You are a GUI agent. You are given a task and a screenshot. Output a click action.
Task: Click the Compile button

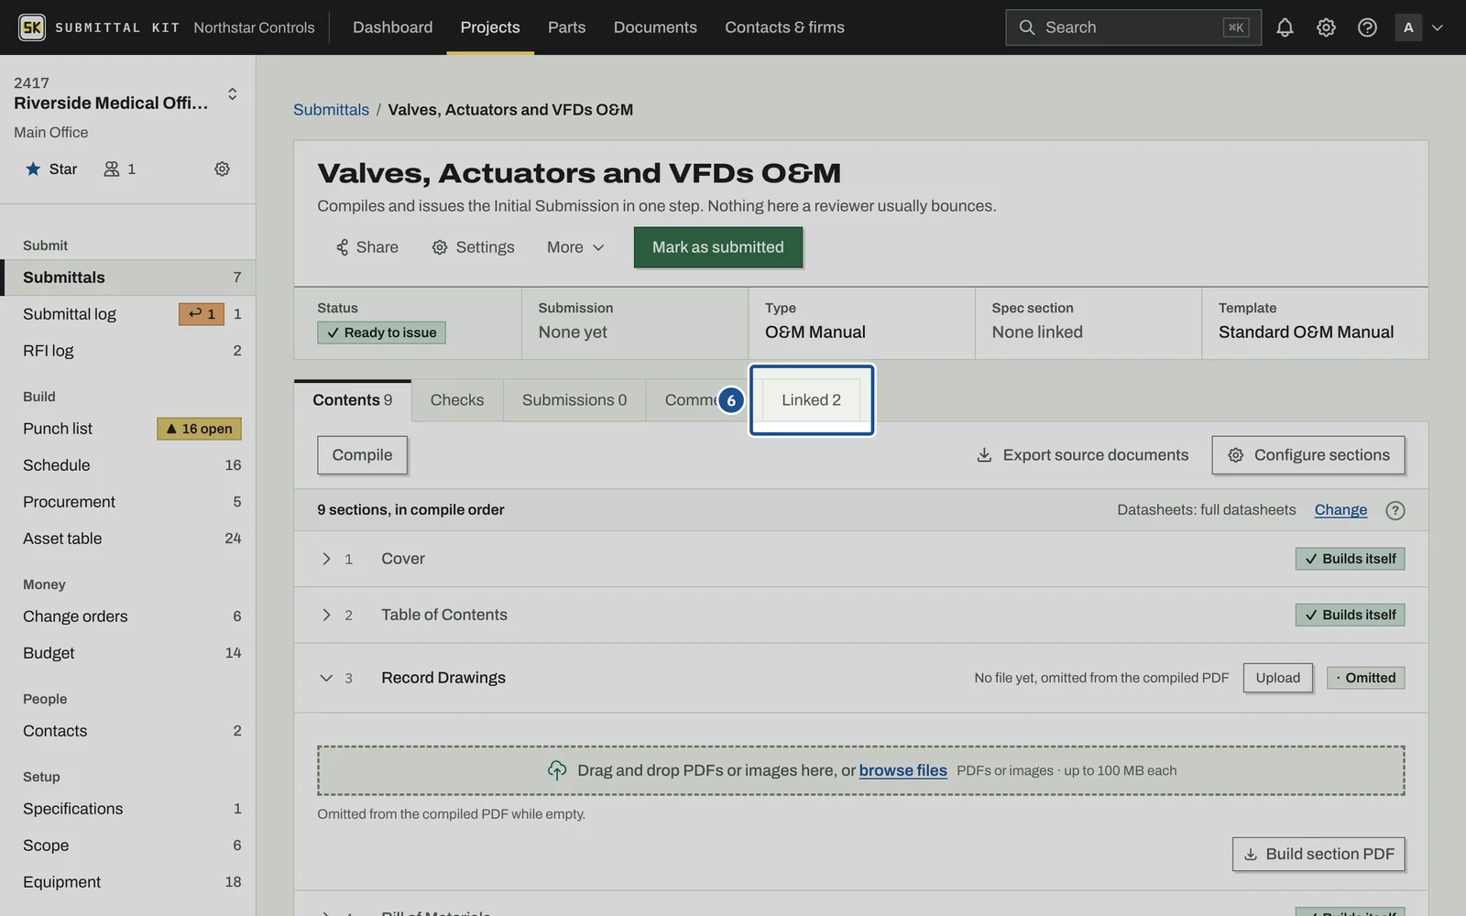(x=362, y=455)
